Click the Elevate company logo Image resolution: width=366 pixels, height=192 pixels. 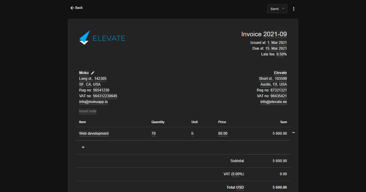102,37
